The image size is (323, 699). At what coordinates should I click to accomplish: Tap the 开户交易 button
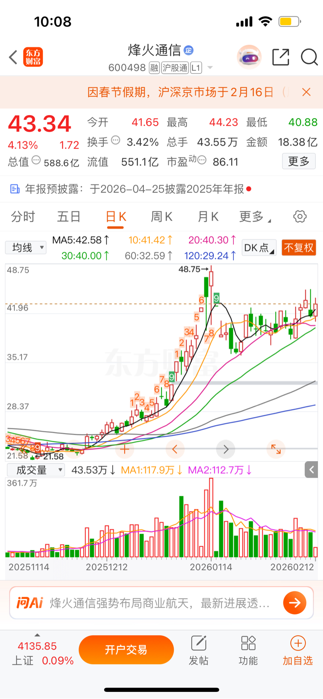click(x=126, y=650)
